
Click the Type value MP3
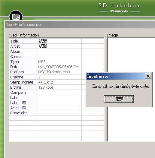point(59,62)
